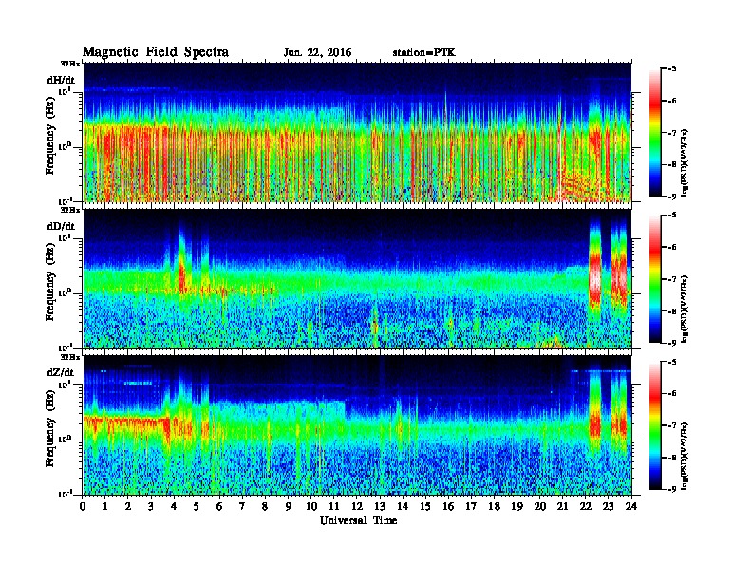The width and height of the screenshot is (752, 581).
Task: Click the log(PSD) unit label beside dZ/dt color bar
Action: tap(685, 456)
